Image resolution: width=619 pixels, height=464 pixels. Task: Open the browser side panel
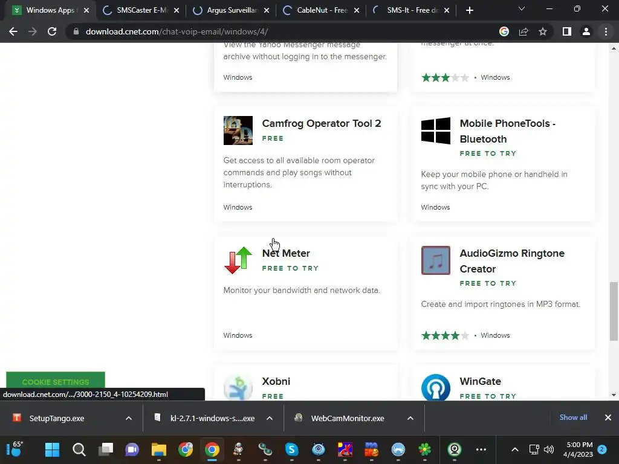[567, 31]
